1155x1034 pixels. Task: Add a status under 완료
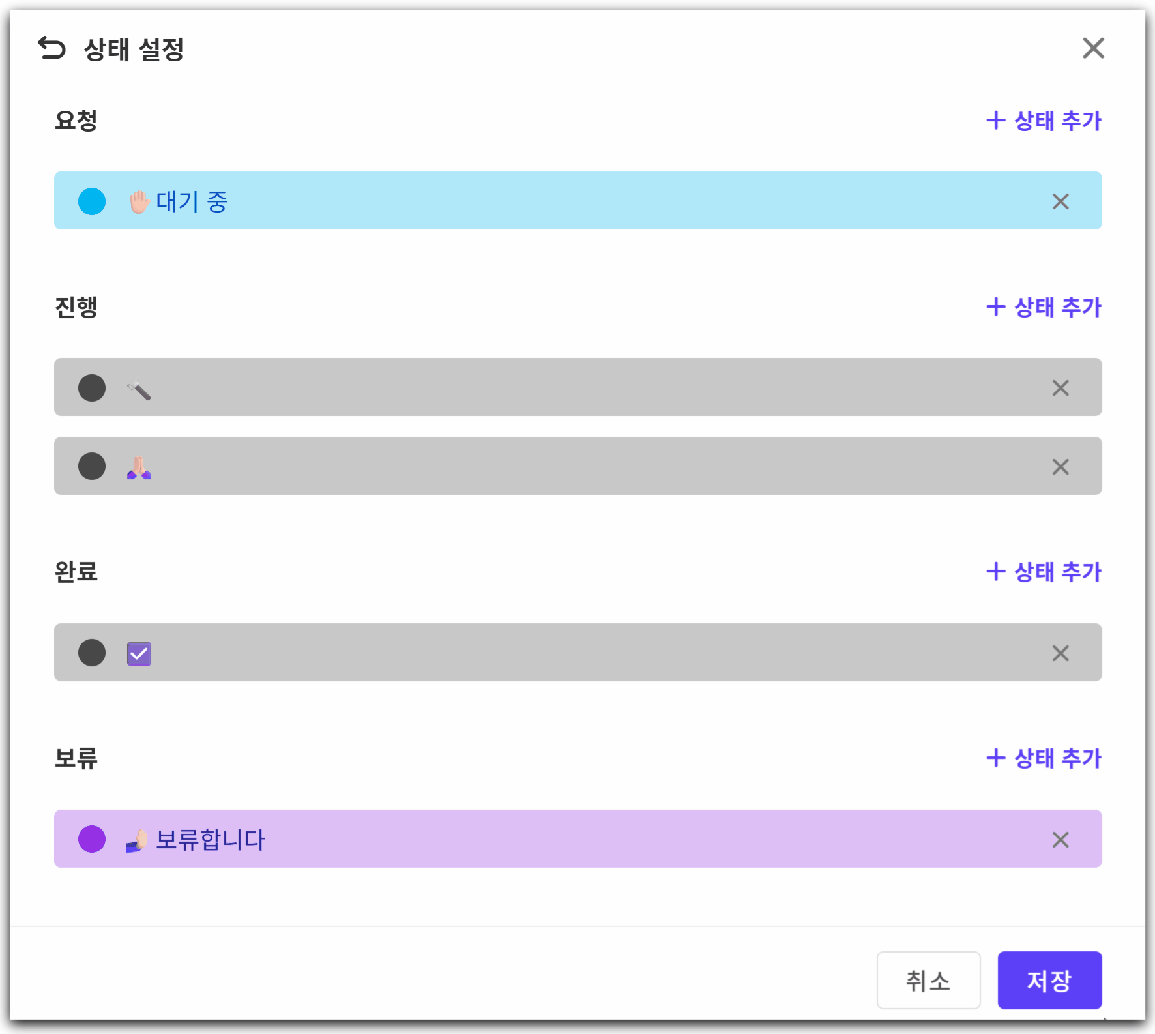pos(1044,572)
